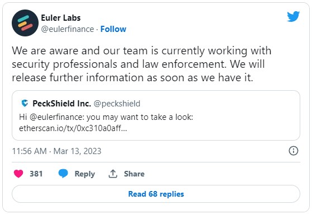Like the tweet with the heart icon
Screen dimensions: 312x214
click(18, 174)
